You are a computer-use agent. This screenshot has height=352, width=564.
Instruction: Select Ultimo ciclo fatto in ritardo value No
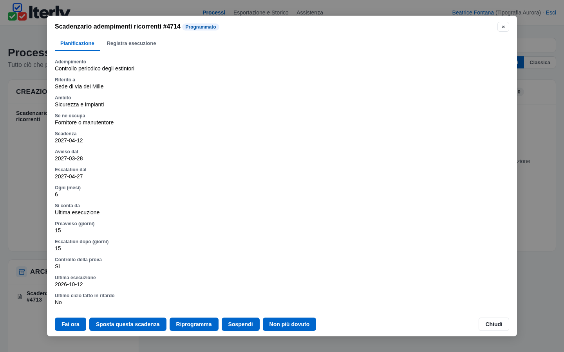(x=58, y=302)
